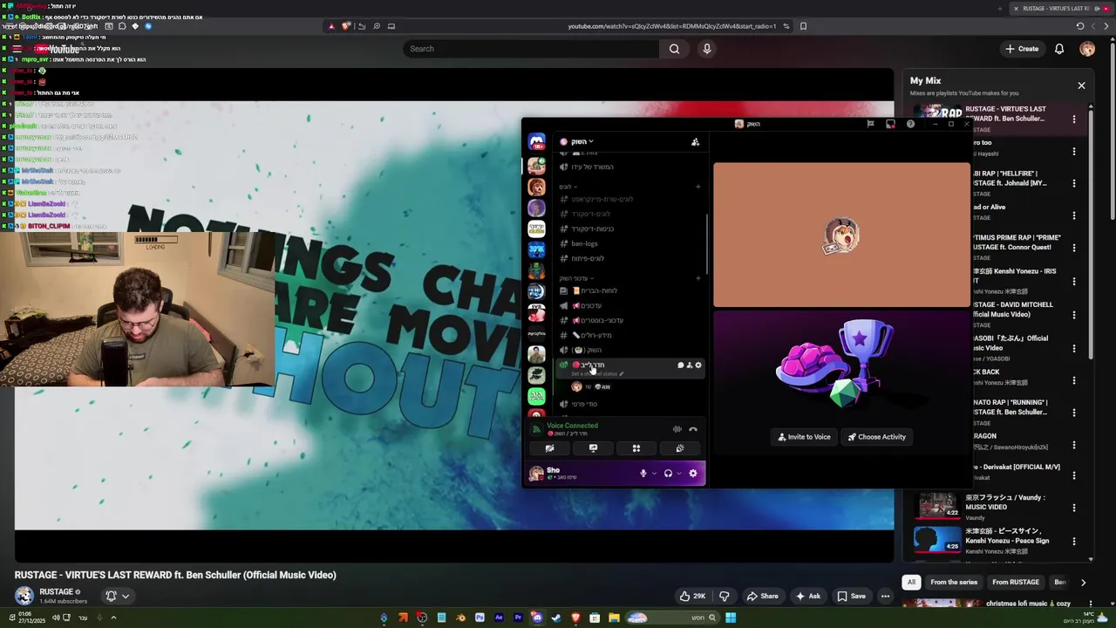Click Share button under video
This screenshot has width=1116, height=628.
762,596
